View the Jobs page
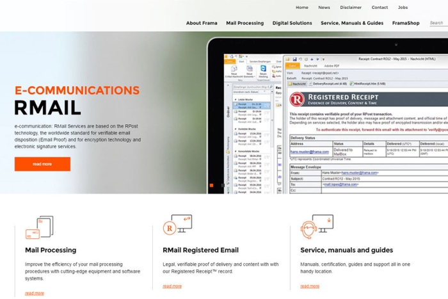448x299 pixels. 403,8
